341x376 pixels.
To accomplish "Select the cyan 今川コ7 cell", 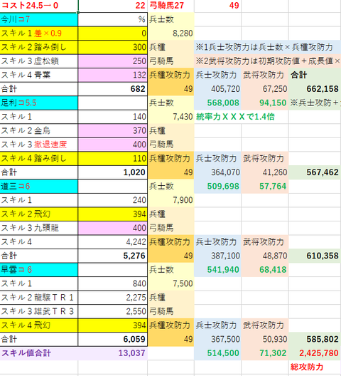I will click(x=39, y=19).
